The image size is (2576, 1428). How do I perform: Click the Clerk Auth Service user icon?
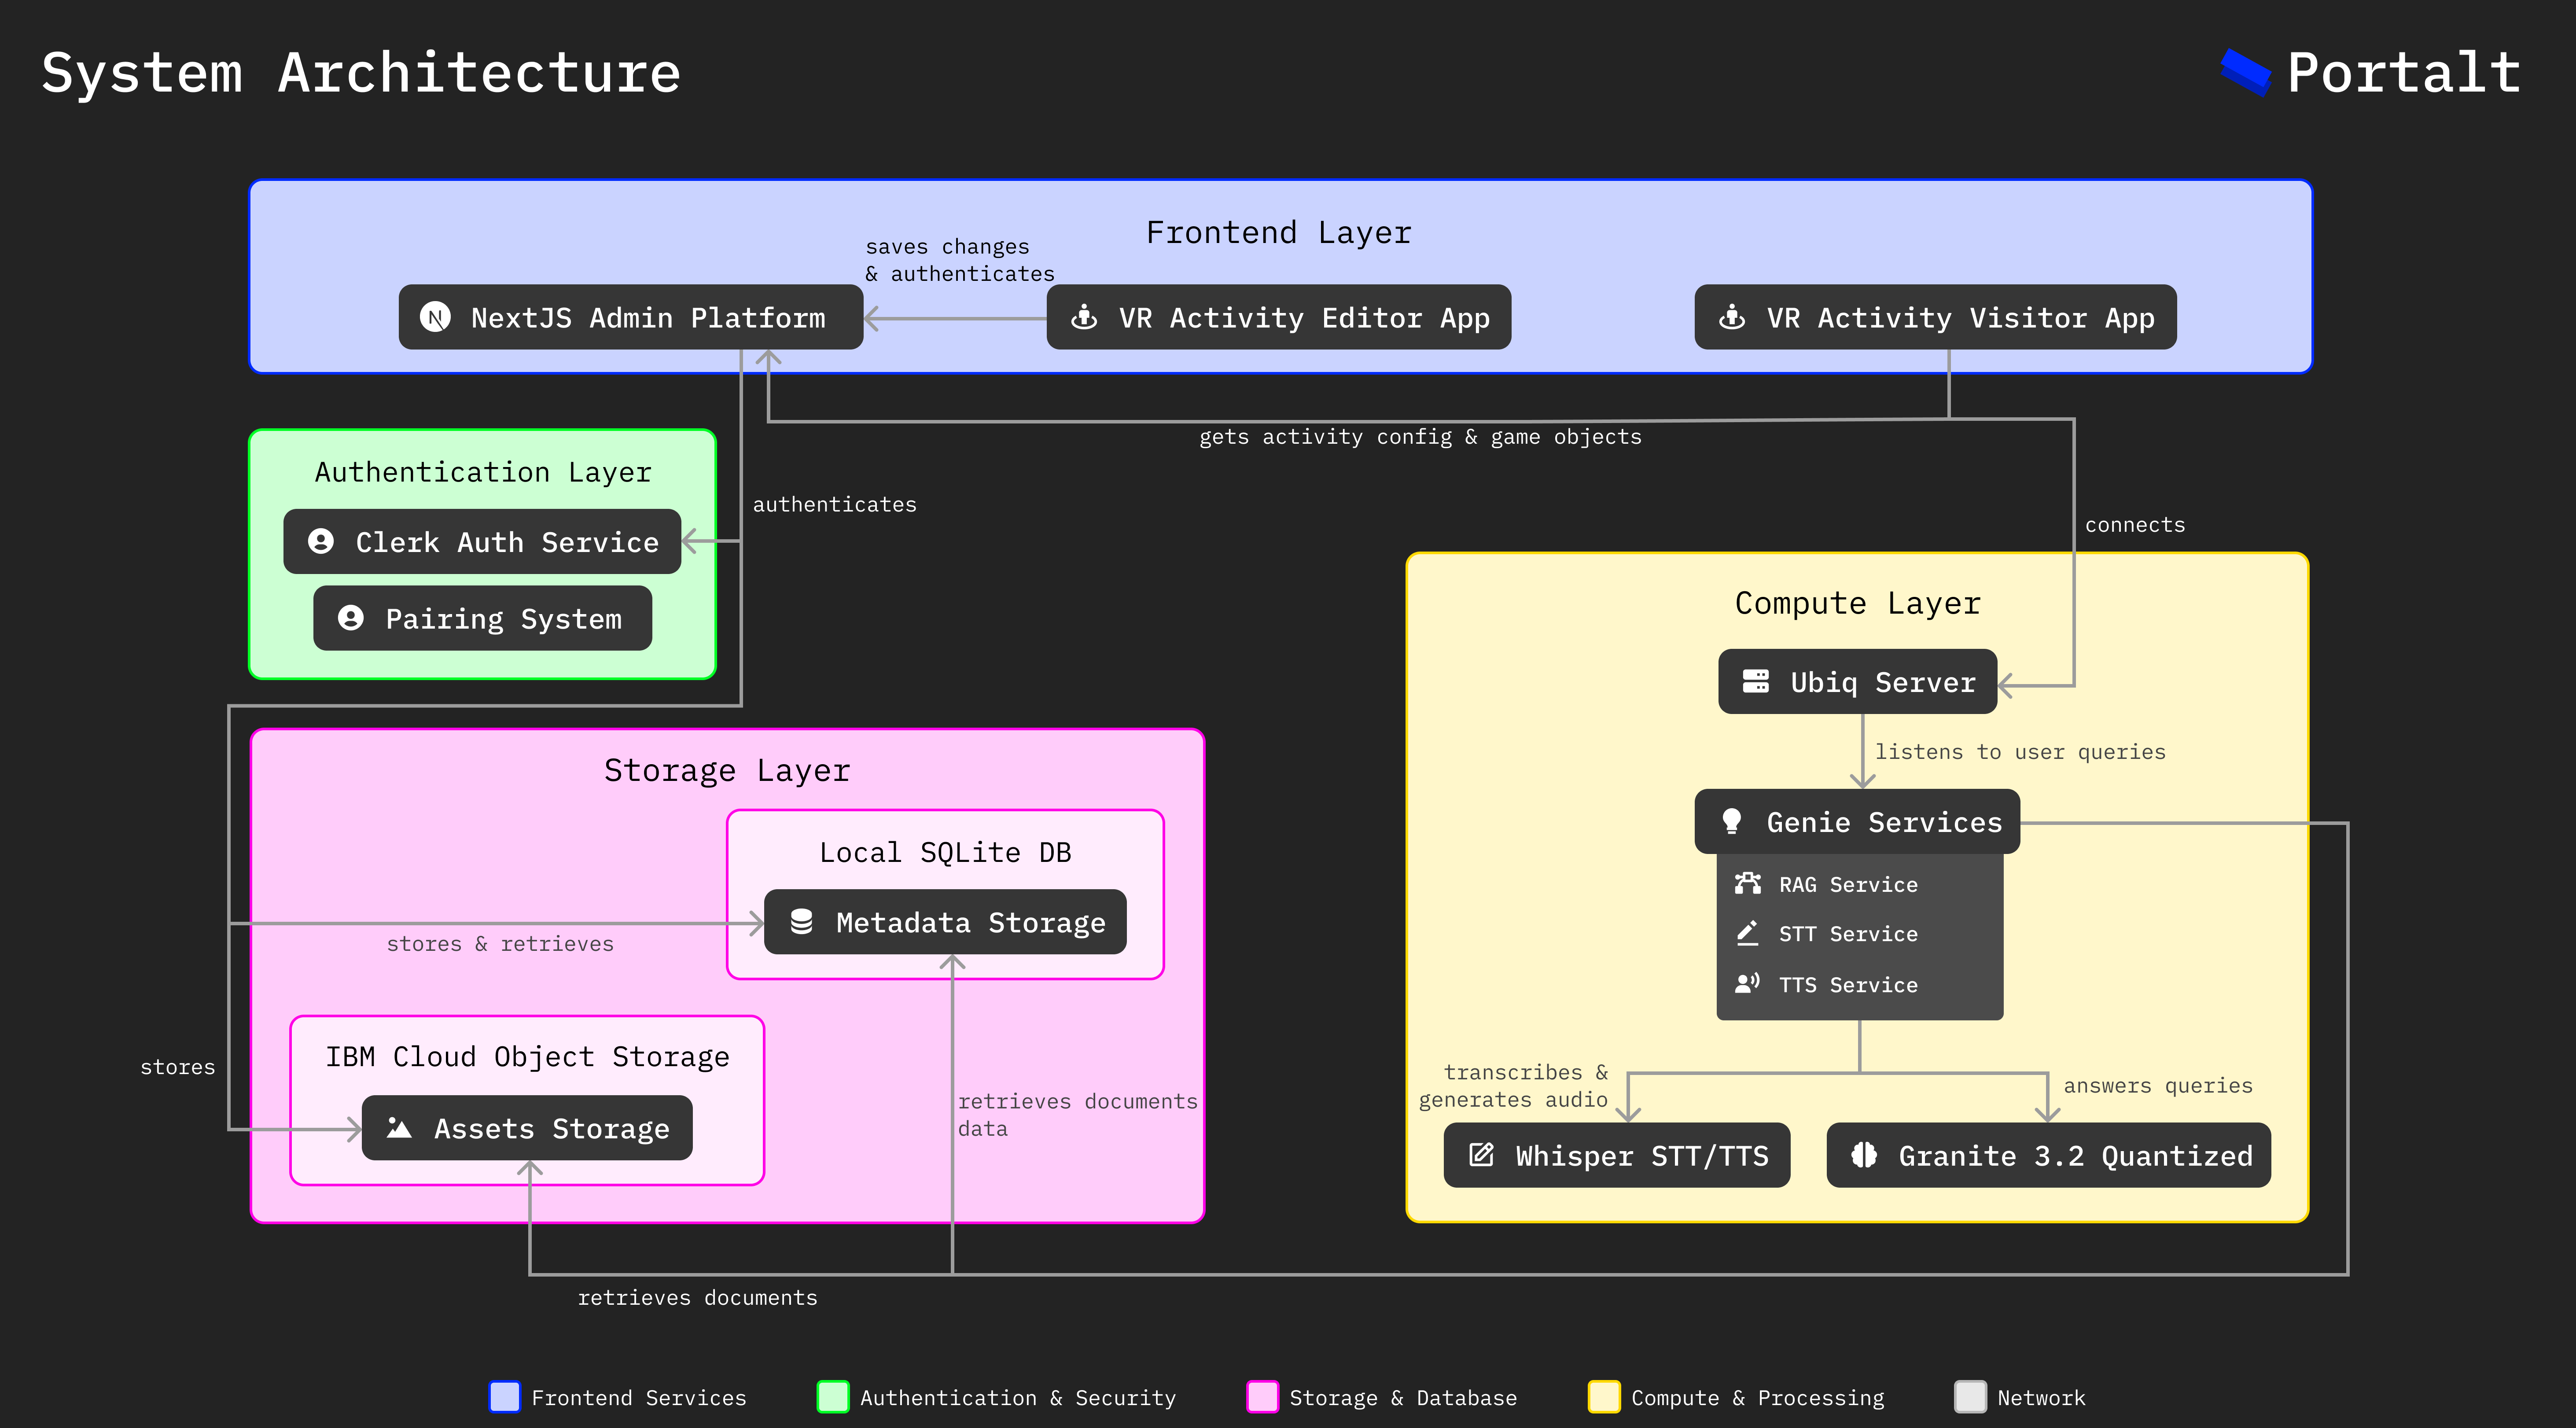tap(321, 542)
